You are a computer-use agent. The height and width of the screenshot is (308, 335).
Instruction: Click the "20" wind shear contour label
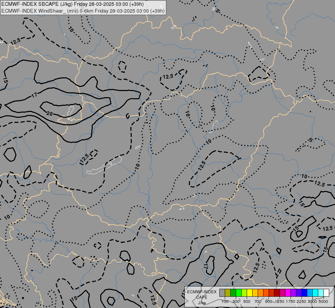click(49, 114)
